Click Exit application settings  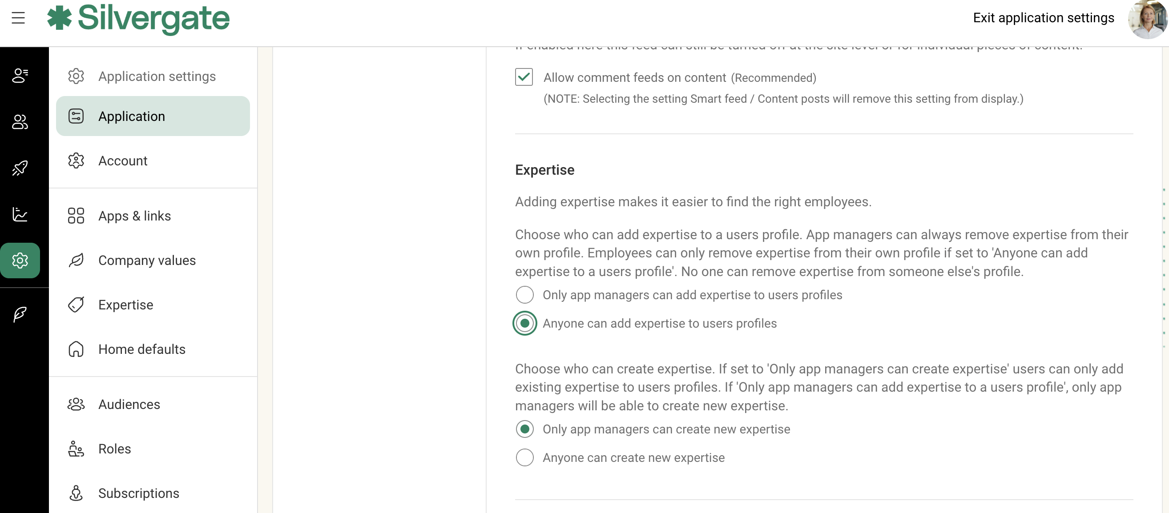pos(1043,18)
